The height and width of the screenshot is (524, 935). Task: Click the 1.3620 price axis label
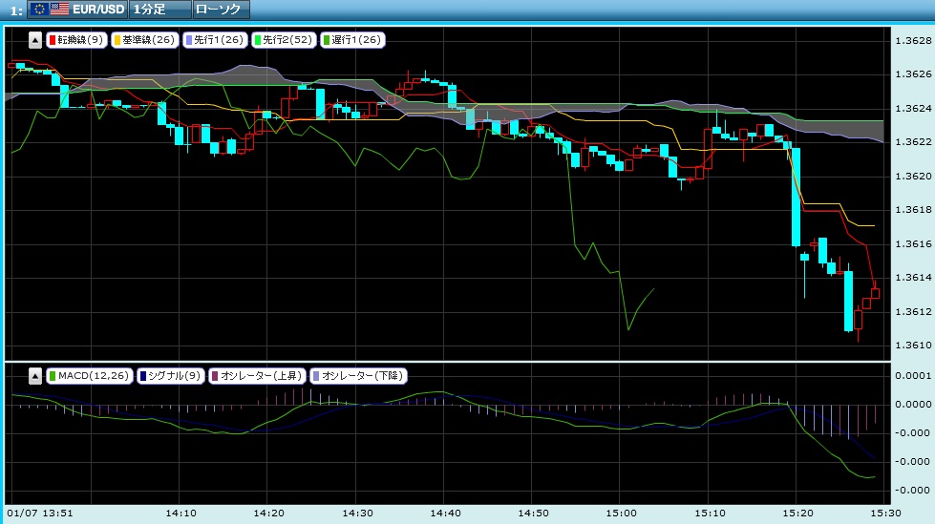point(913,176)
